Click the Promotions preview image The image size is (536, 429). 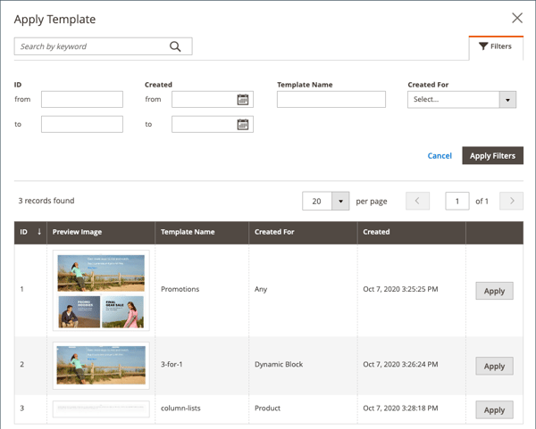click(x=101, y=290)
